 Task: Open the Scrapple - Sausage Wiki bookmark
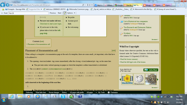pos(15,9)
